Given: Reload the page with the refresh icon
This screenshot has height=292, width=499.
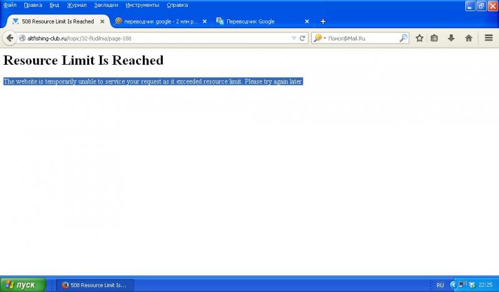Looking at the screenshot, I should coord(303,38).
